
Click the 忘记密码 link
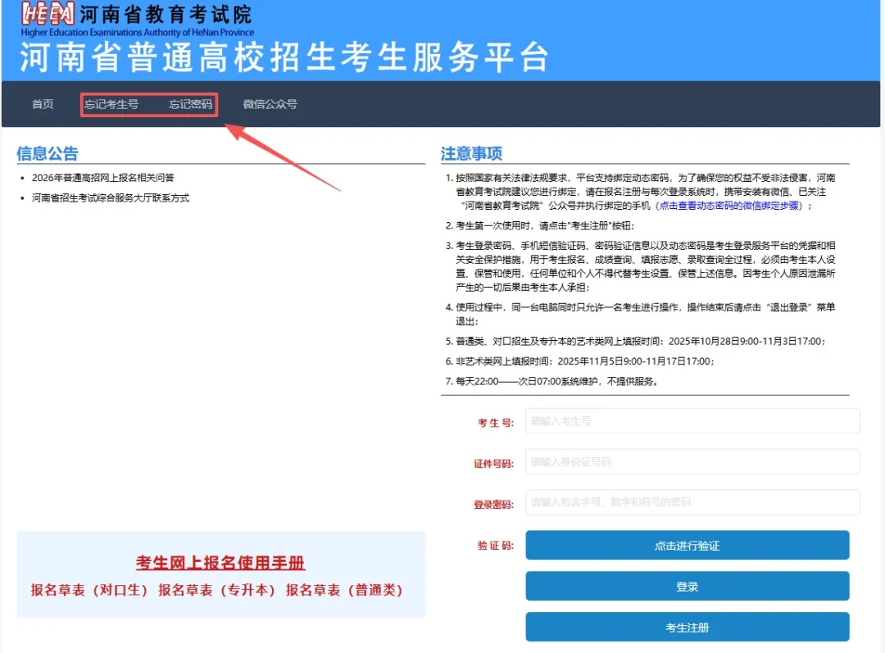click(x=193, y=104)
